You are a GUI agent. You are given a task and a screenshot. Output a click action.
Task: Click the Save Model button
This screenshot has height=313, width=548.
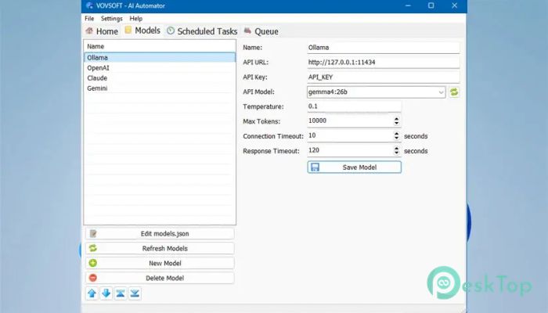tap(355, 167)
